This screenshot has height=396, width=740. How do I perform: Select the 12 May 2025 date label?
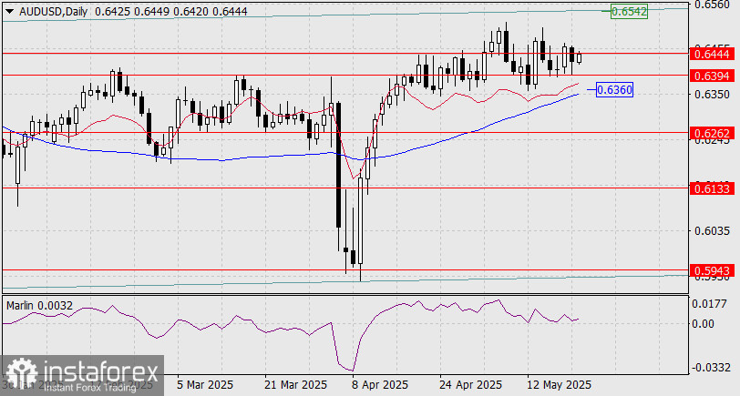coord(558,385)
